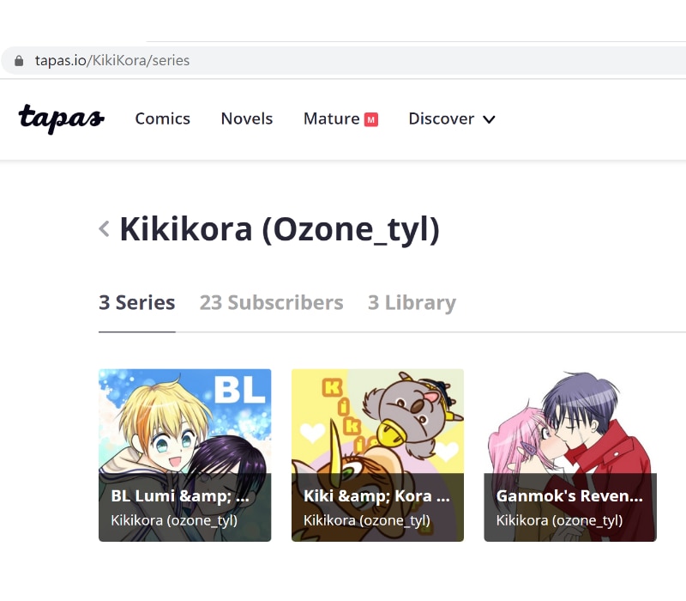
Task: Open the Mature section link
Action: coord(331,118)
